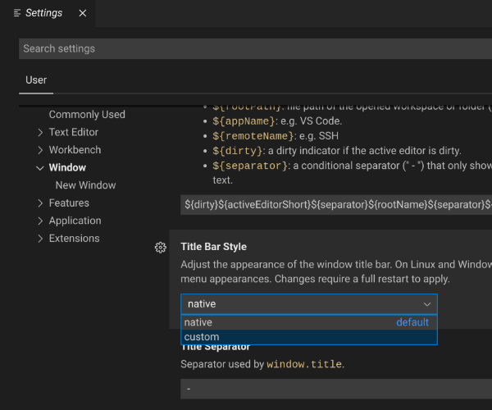492x410 pixels.
Task: Expand the Extensions section
Action: 40,239
